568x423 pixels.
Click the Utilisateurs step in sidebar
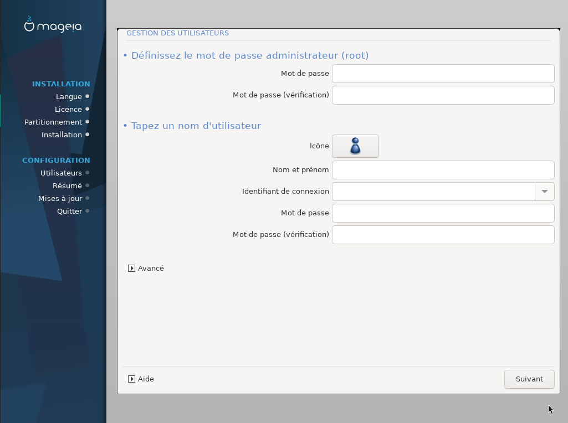tap(61, 173)
